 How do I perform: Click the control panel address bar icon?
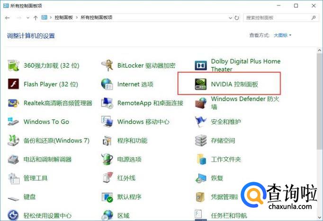[45, 17]
